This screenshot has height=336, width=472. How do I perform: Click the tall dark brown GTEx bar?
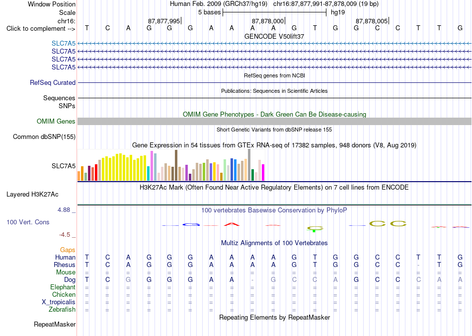click(x=176, y=165)
